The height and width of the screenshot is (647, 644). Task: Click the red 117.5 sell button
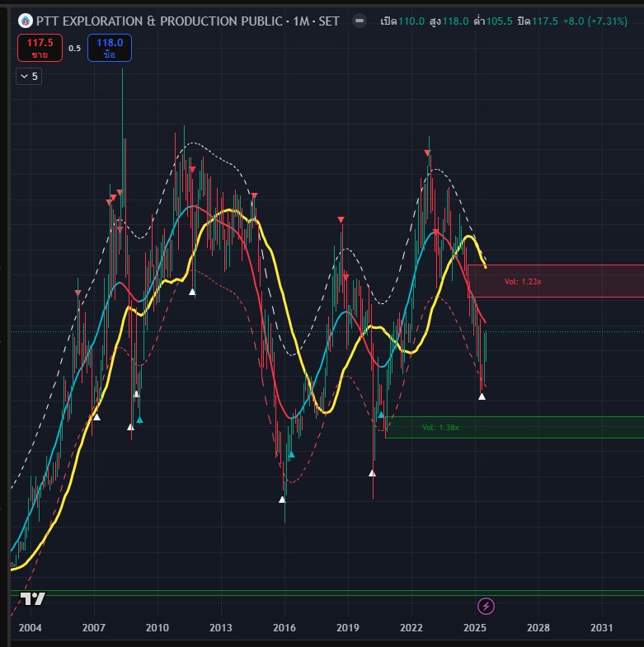(40, 48)
